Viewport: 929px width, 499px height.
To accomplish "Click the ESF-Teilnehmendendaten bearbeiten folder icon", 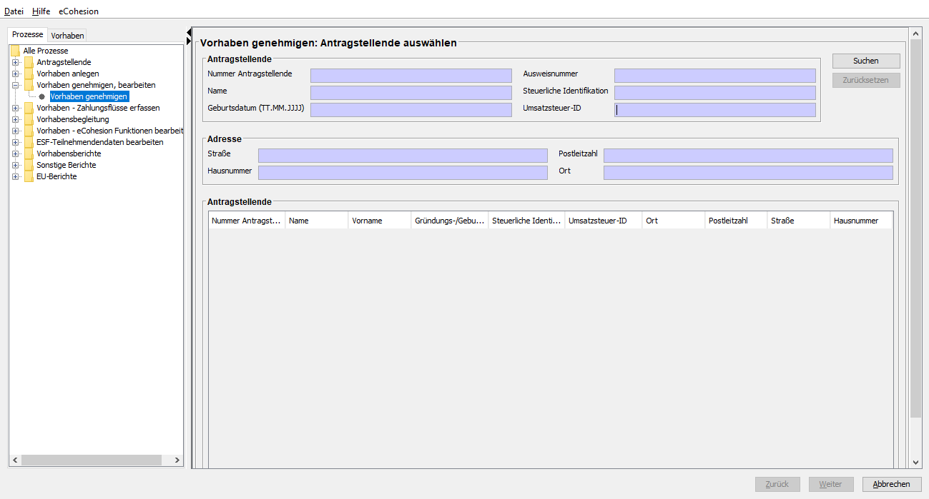I will (29, 142).
